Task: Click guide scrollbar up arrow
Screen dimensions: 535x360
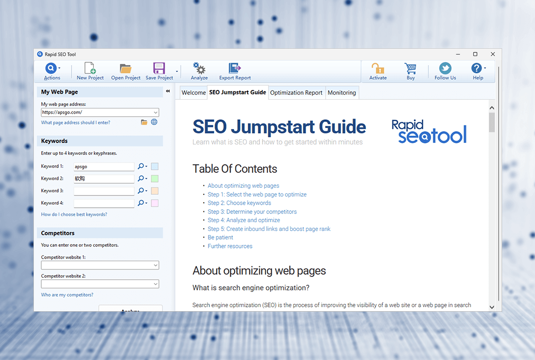Action: [x=492, y=108]
